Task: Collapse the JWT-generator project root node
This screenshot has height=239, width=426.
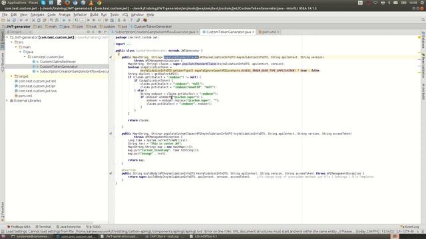Action: [x=7, y=37]
